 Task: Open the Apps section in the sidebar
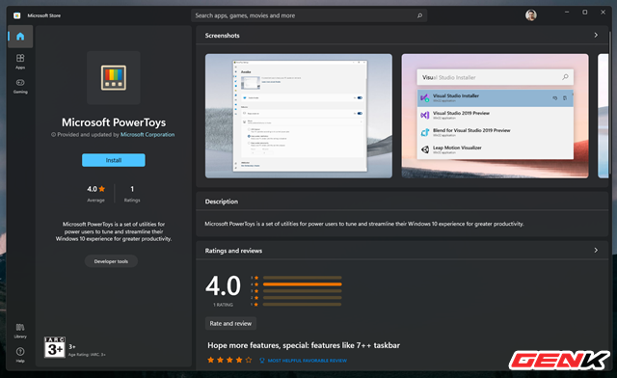pos(20,62)
